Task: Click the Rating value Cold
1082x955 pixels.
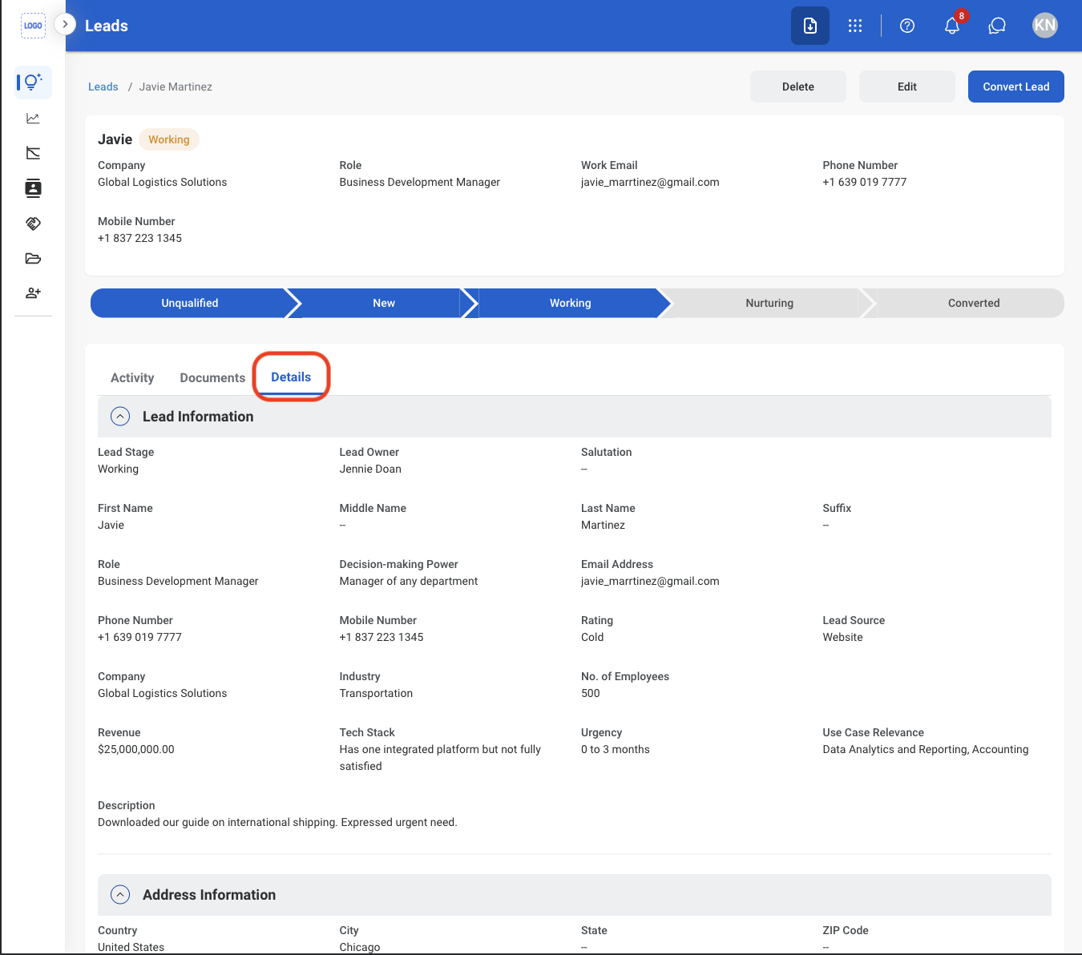Action: coord(592,637)
